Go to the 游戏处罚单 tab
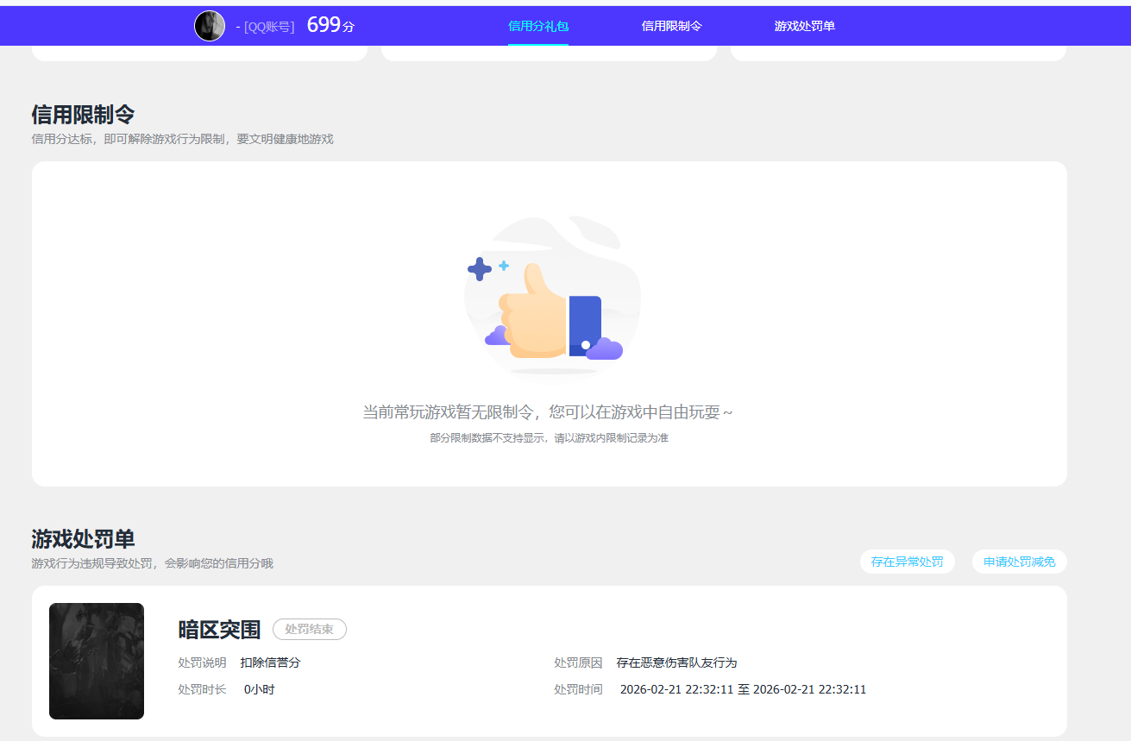The image size is (1131, 741). click(805, 26)
